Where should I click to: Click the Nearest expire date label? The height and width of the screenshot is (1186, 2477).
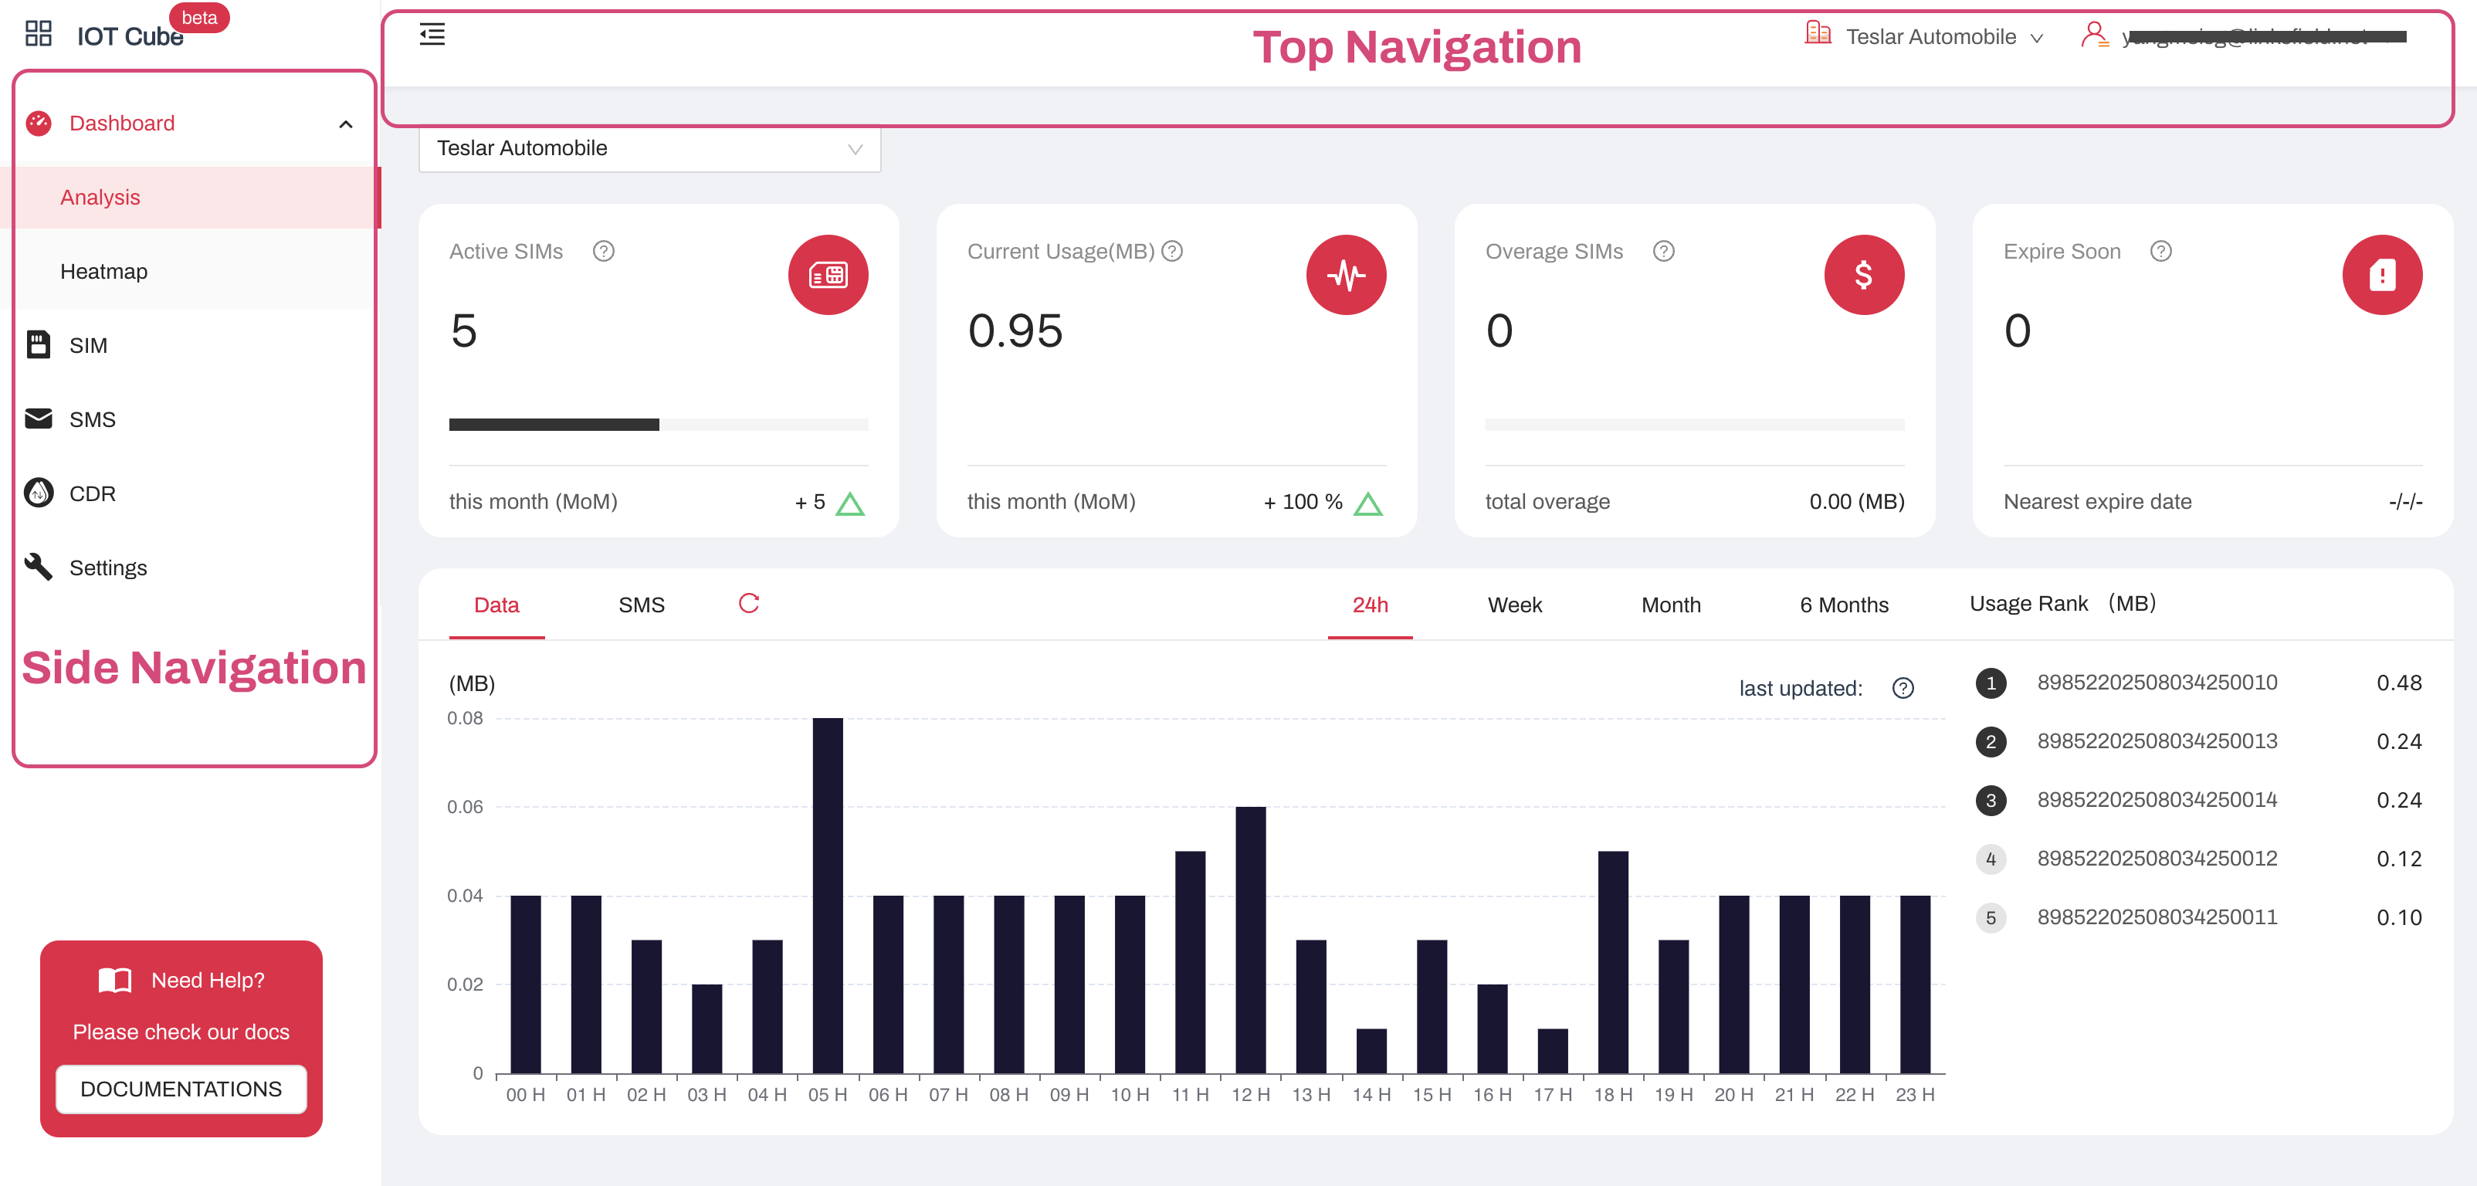(x=2097, y=501)
